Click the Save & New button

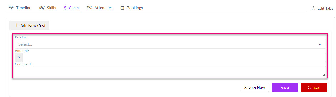click(255, 88)
